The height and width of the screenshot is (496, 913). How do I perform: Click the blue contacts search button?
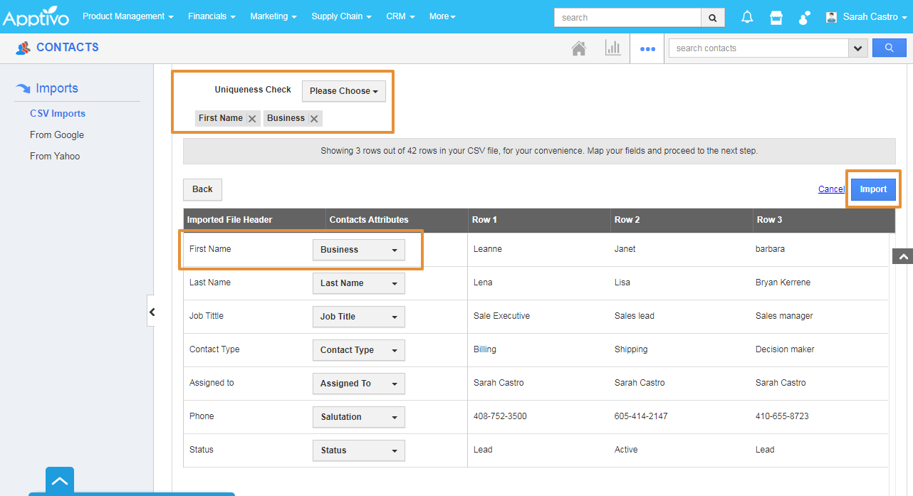889,48
